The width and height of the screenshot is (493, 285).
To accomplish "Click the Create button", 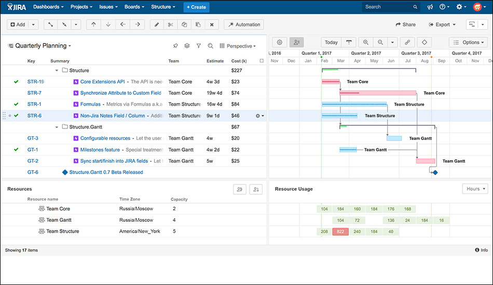I will [x=196, y=7].
